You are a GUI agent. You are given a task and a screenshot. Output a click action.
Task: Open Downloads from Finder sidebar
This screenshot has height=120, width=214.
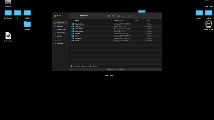[61, 33]
